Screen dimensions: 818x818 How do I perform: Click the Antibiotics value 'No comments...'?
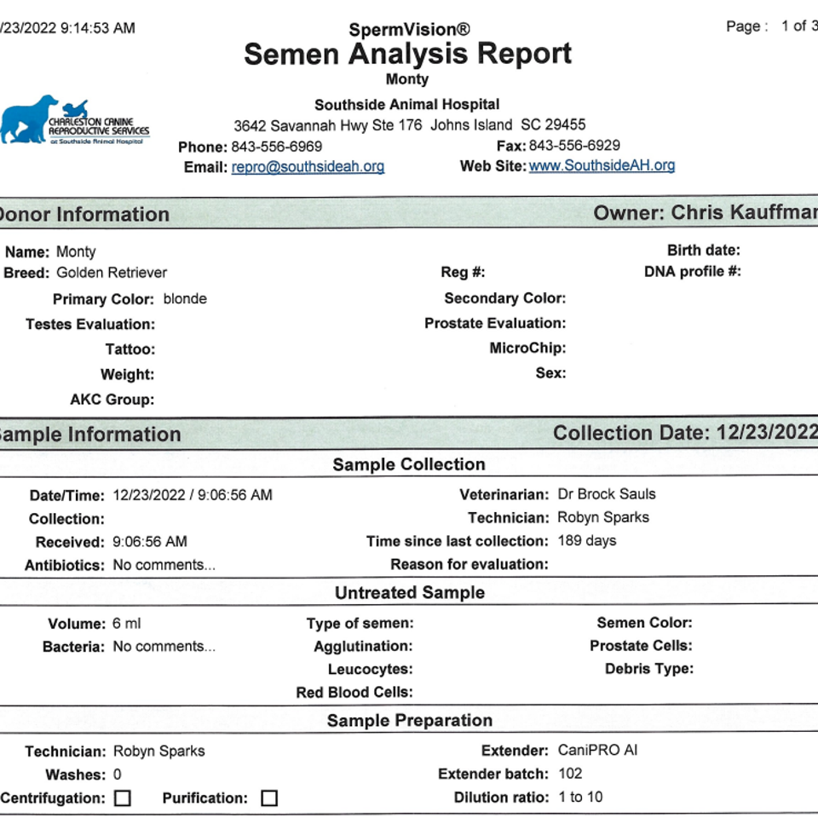click(x=164, y=564)
